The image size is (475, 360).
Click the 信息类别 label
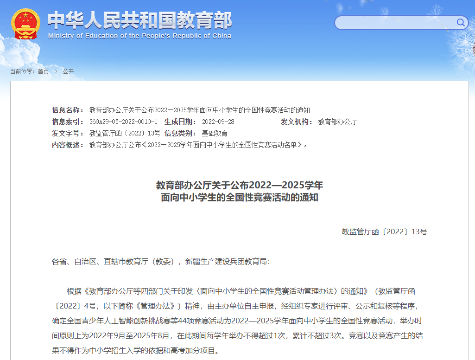click(x=180, y=133)
